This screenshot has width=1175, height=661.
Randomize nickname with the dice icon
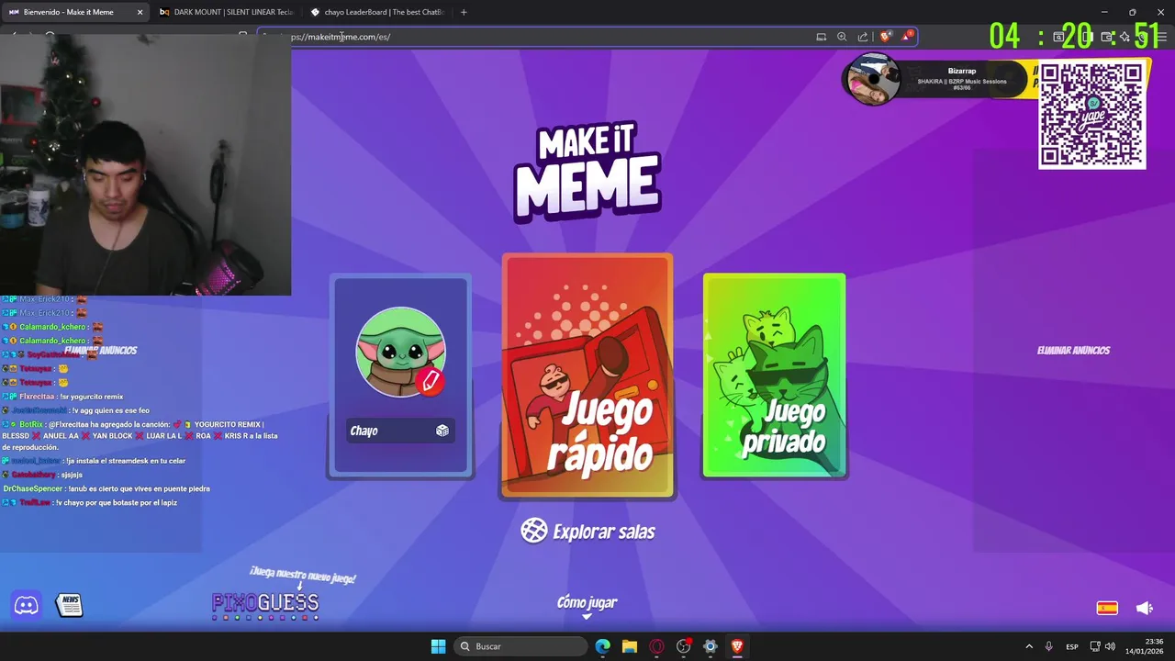(442, 431)
